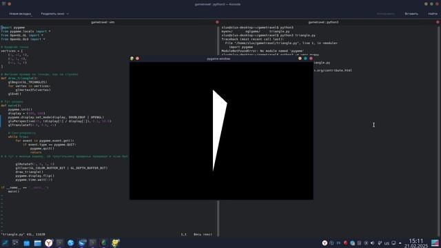The height and width of the screenshot is (248, 441).
Task: Close the 'gametravel : vim' split pane
Action: pyautogui.click(x=217, y=22)
